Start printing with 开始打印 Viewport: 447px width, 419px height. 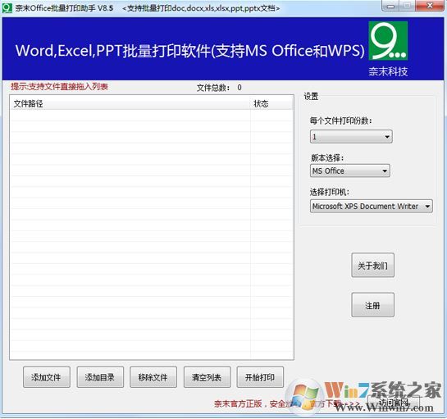(x=260, y=377)
